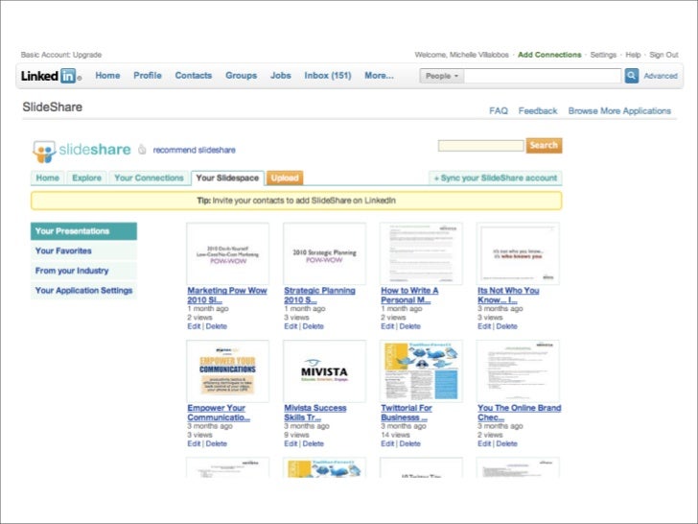
Task: Switch to Your Connections tab
Action: coord(149,179)
